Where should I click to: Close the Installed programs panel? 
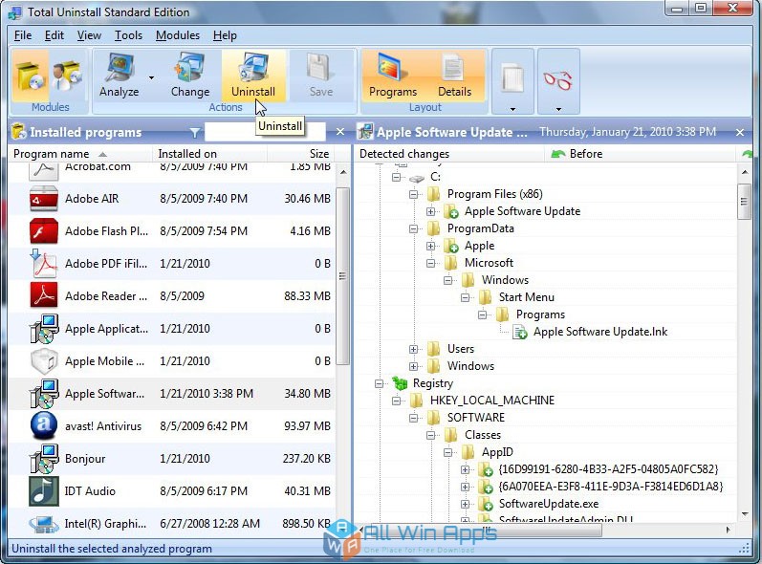[x=340, y=132]
